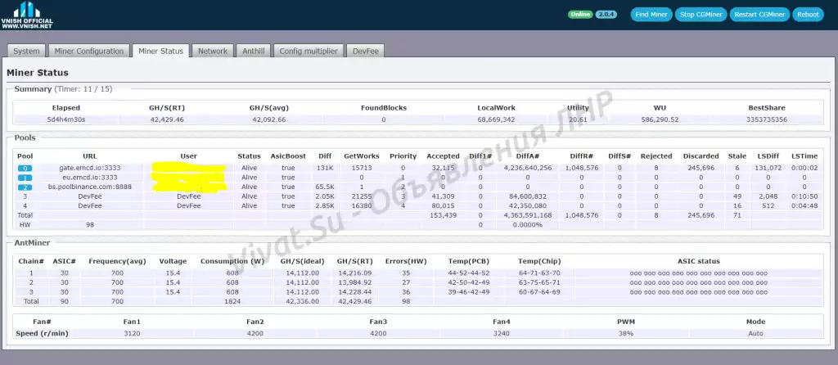
Task: Click the WU value 586,290.52
Action: click(660, 119)
